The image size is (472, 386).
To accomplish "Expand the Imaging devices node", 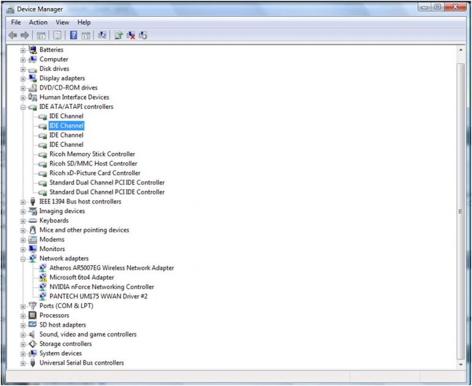I will (23, 211).
